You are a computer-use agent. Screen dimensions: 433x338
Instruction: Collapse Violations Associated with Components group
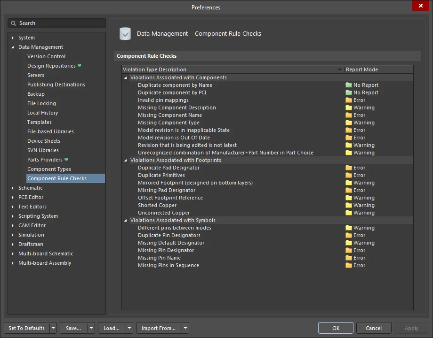(125, 77)
